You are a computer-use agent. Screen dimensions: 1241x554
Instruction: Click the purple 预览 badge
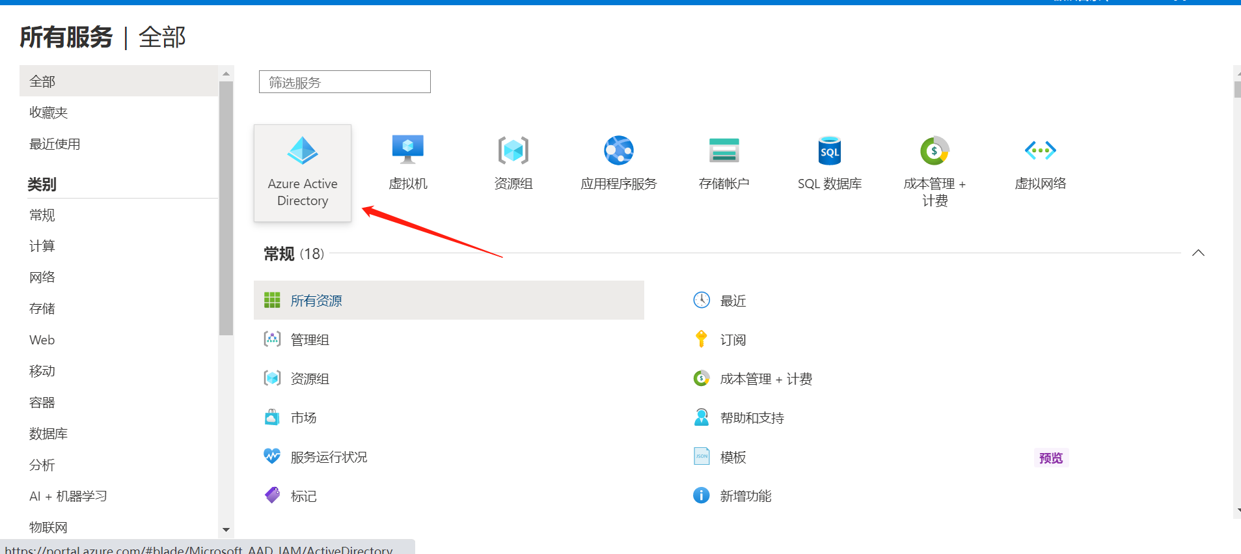(1051, 458)
